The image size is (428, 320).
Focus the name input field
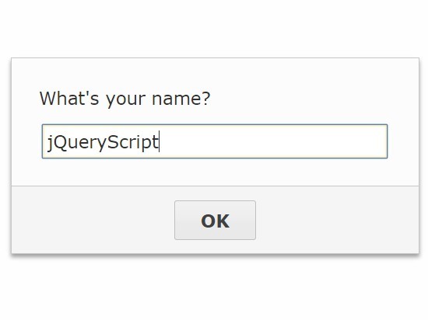click(215, 141)
